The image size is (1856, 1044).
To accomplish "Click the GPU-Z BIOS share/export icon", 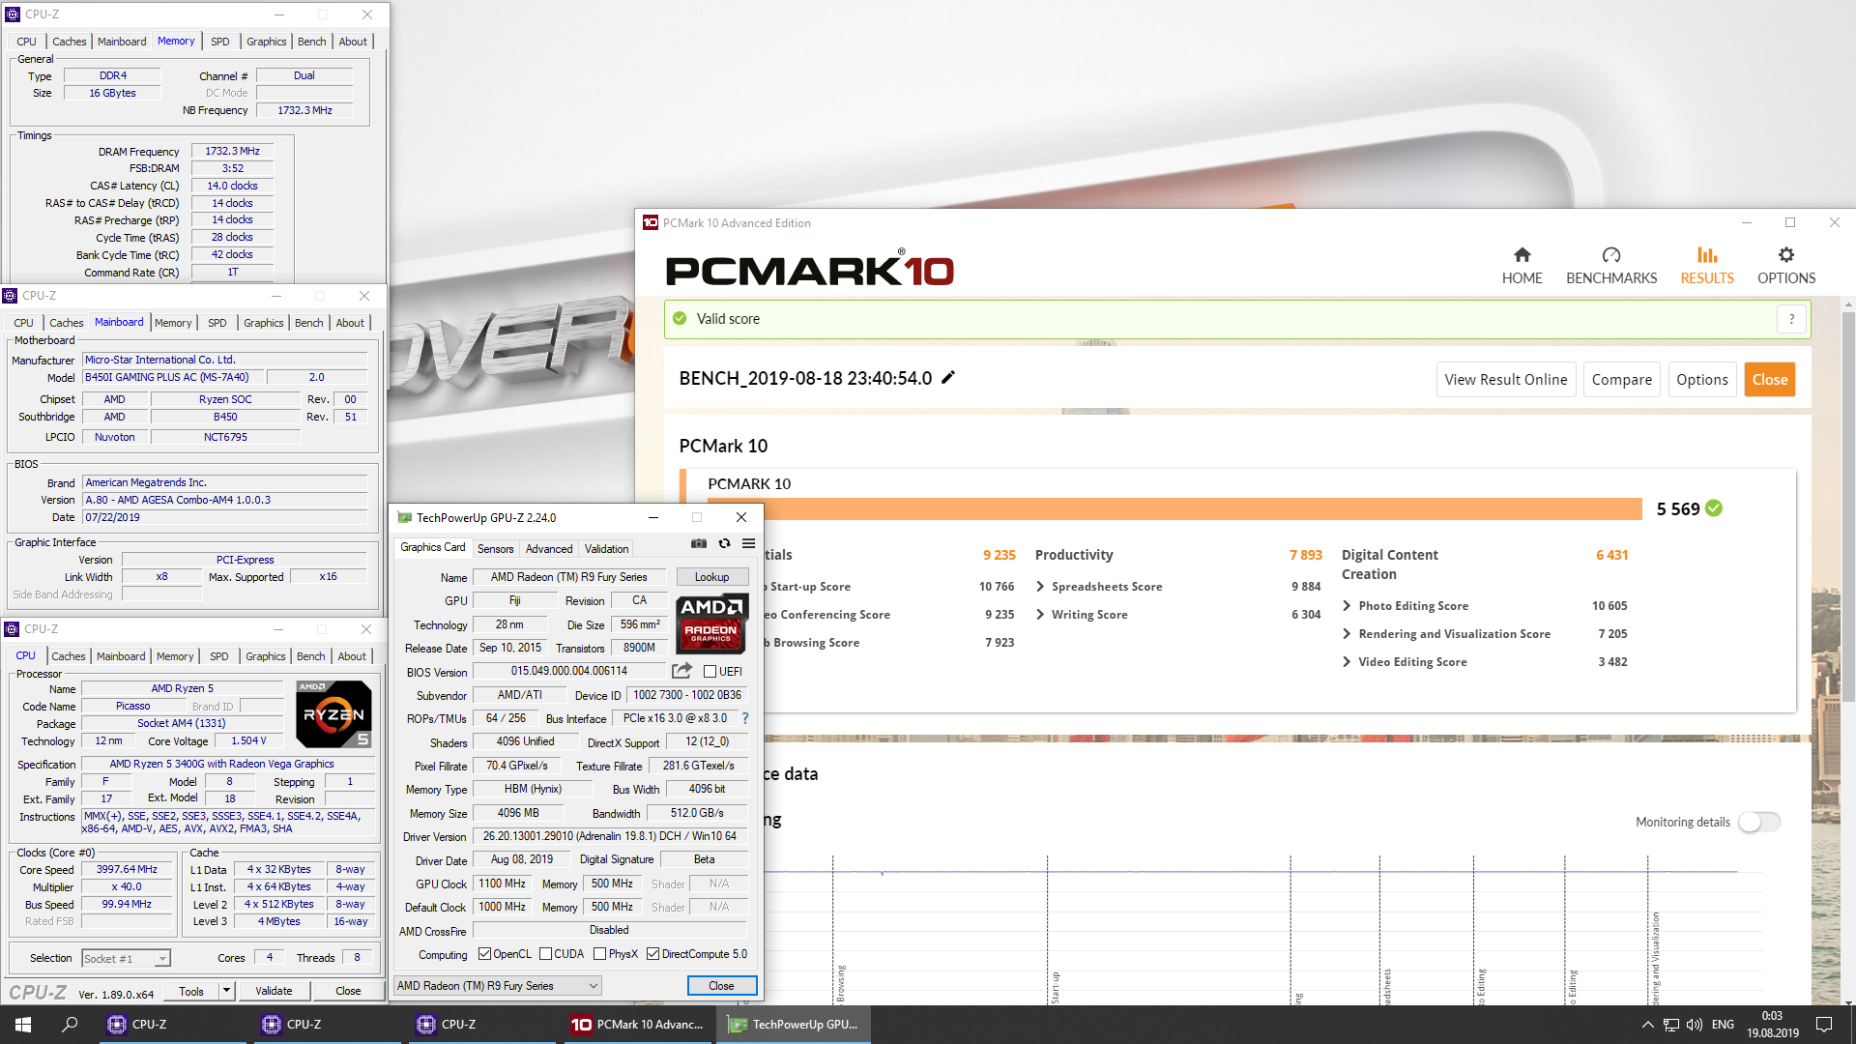I will click(x=681, y=671).
